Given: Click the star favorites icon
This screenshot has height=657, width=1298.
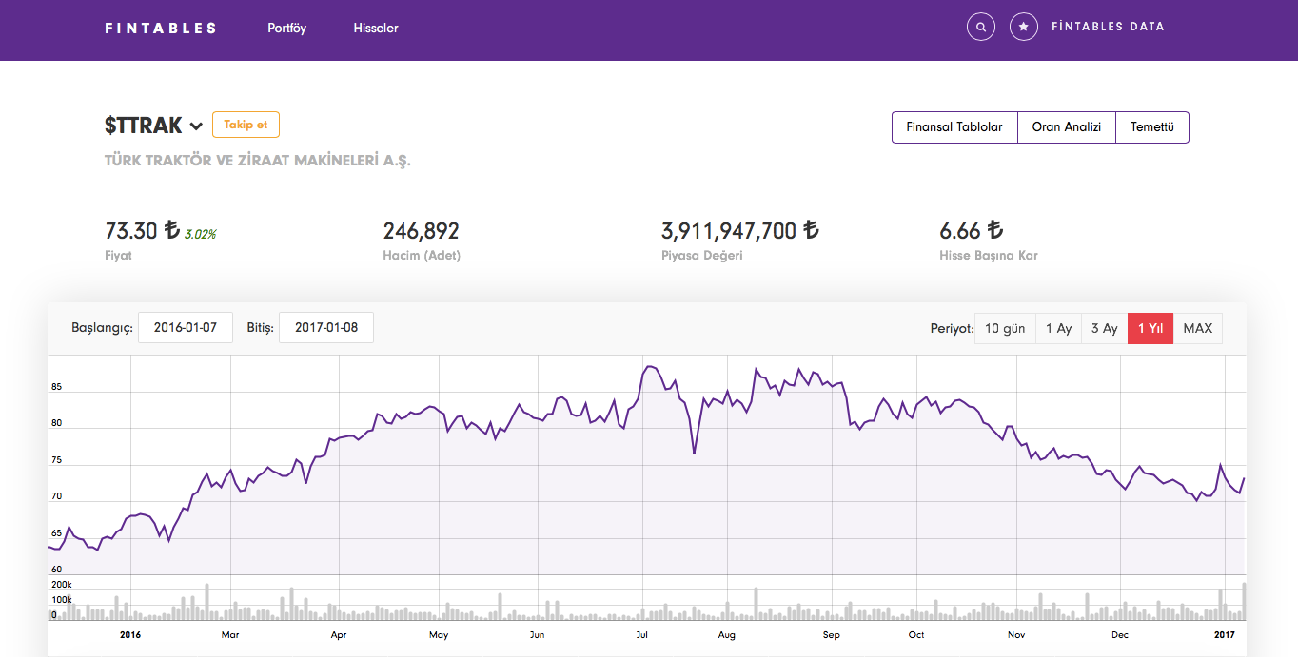Looking at the screenshot, I should tap(1023, 27).
